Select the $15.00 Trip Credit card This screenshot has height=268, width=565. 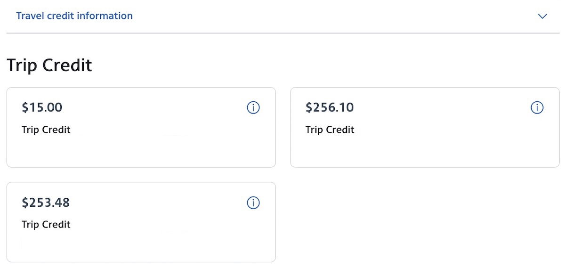pos(141,127)
